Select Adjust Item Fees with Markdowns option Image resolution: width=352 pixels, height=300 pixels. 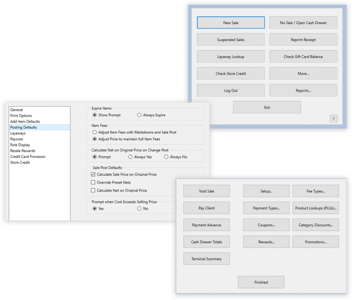95,132
